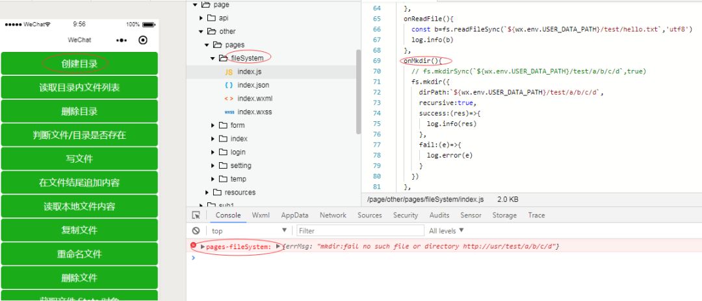Click the angle-brackets icon beside index.wxml

(x=229, y=99)
